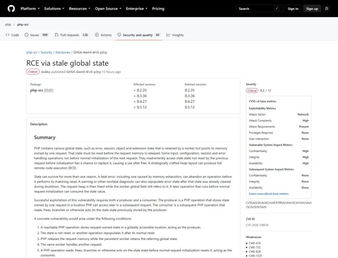Click the Critical label under the title
The width and height of the screenshot is (338, 258).
point(33,72)
